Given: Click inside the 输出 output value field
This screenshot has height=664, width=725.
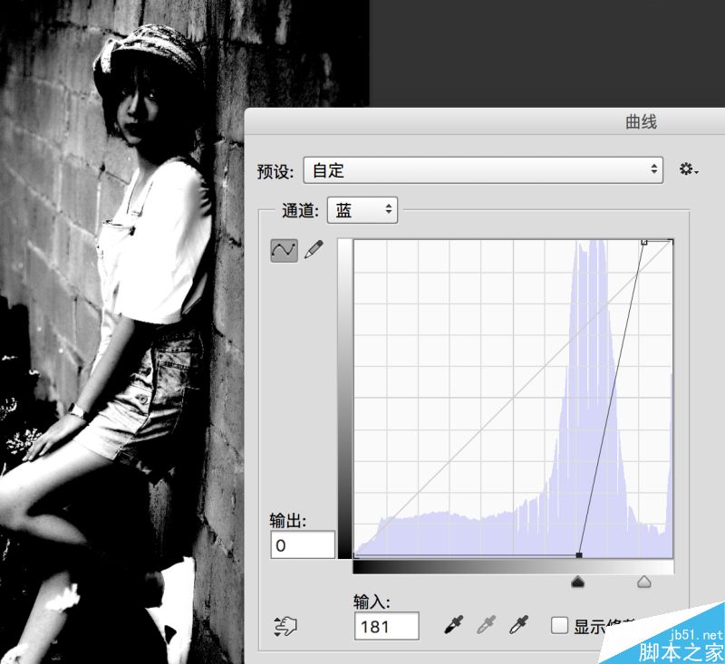Looking at the screenshot, I should point(302,545).
